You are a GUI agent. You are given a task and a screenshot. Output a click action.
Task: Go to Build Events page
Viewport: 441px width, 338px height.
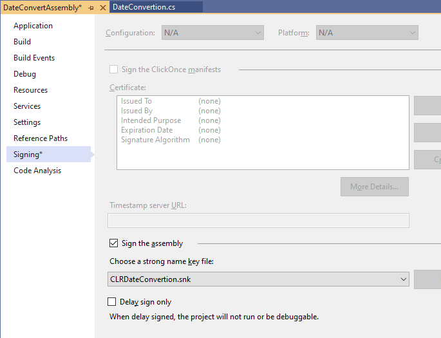pos(34,58)
